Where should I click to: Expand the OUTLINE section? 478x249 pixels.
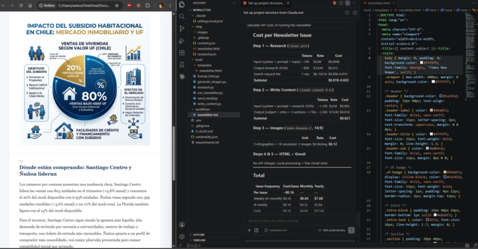pyautogui.click(x=199, y=234)
